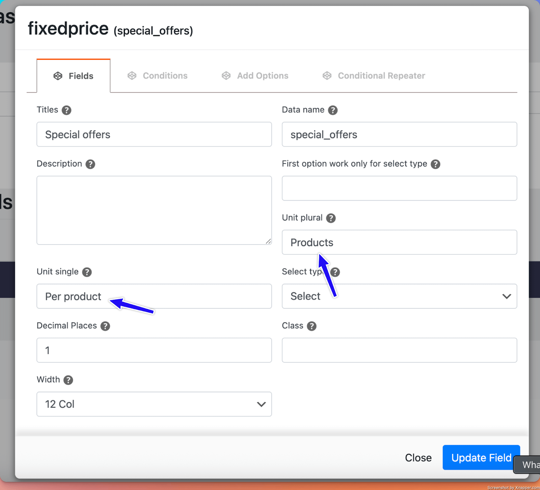This screenshot has height=490, width=540.
Task: Expand the Width 12 Col dropdown
Action: click(x=154, y=404)
